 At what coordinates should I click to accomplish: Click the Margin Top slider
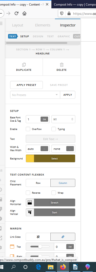(x=40, y=247)
